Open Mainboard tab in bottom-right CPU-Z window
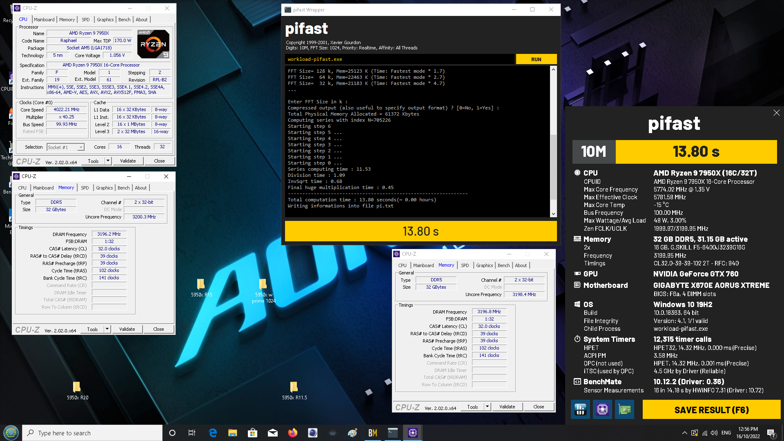 423,265
